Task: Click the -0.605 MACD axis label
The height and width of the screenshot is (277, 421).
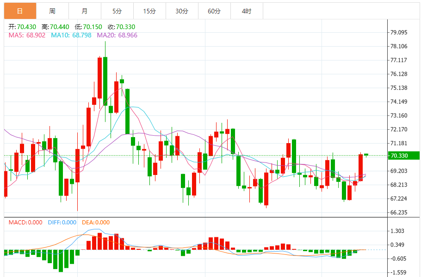Action: 398,259
